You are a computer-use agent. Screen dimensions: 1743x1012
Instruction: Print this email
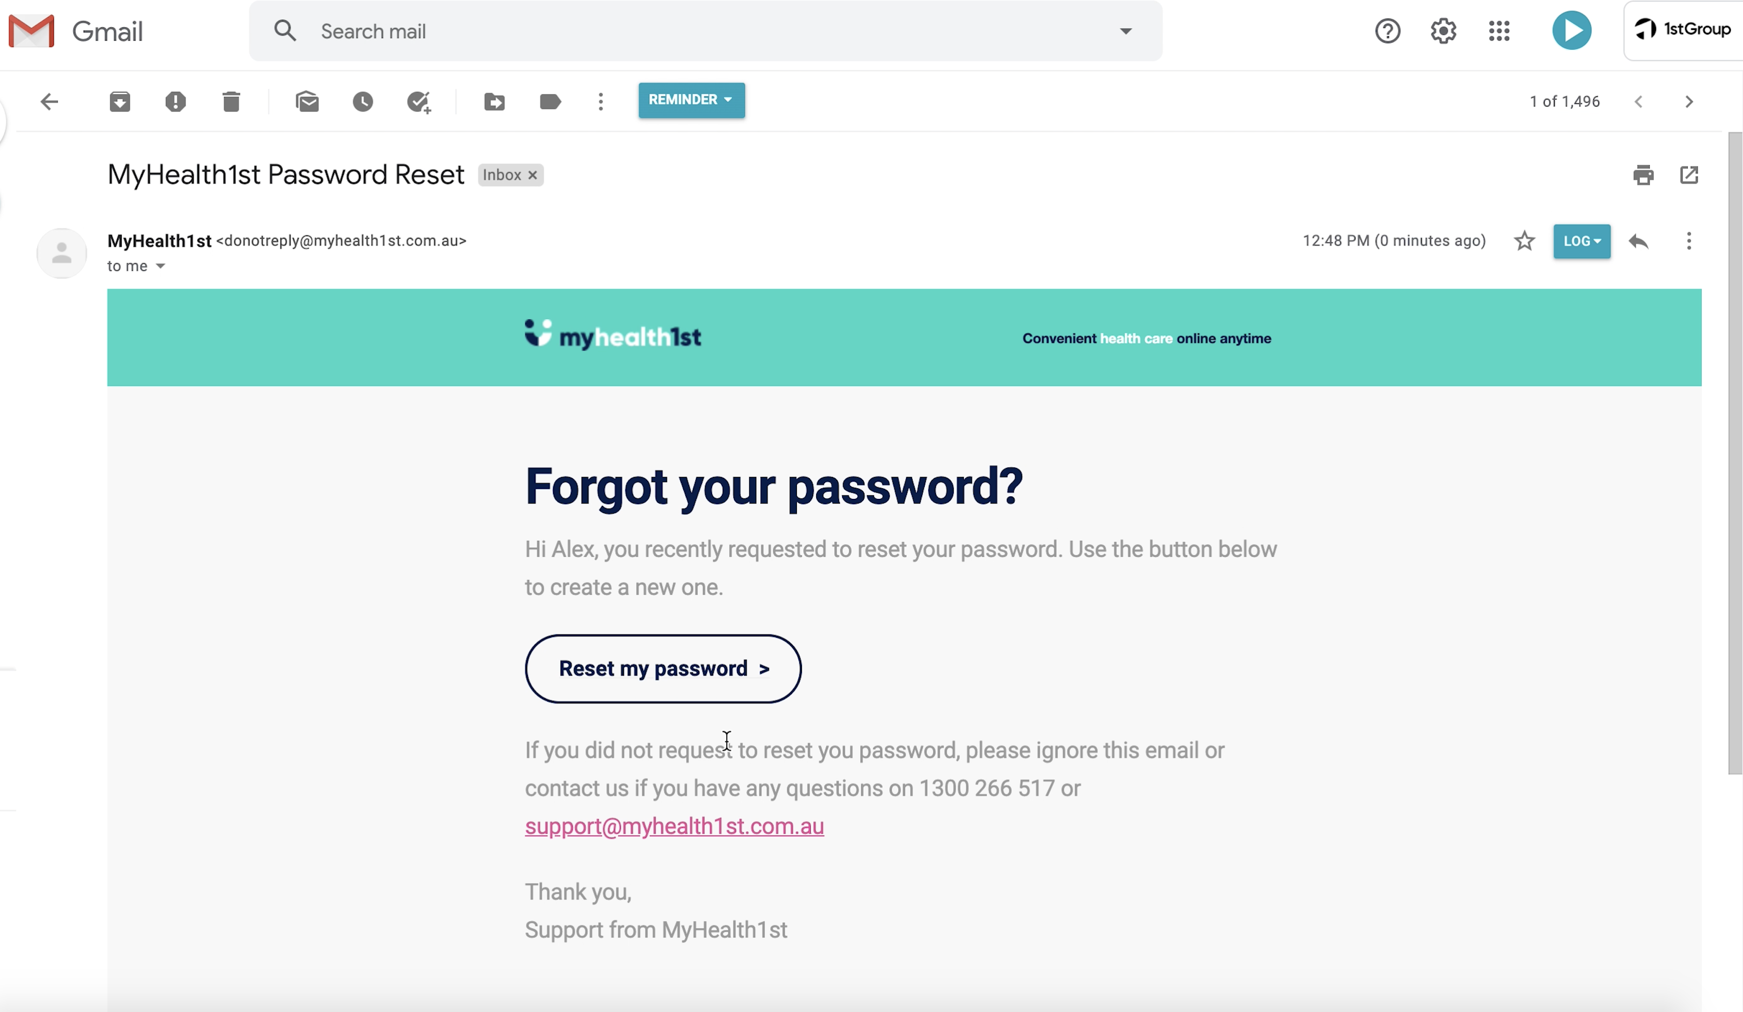[1644, 175]
